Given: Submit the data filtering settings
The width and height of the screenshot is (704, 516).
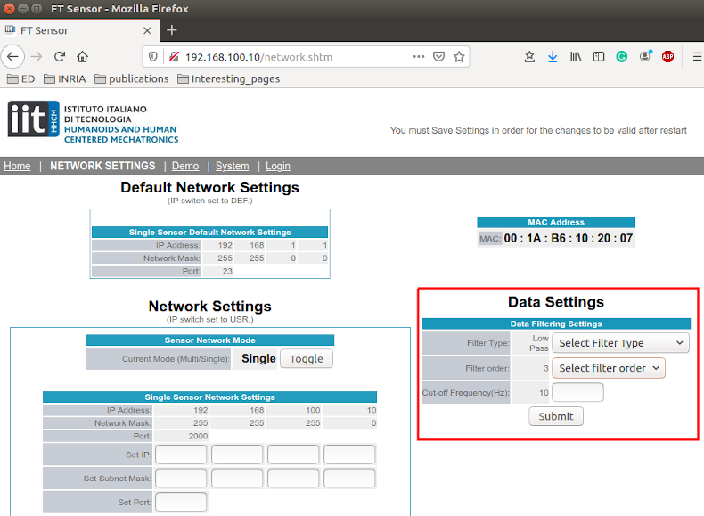Looking at the screenshot, I should point(556,416).
